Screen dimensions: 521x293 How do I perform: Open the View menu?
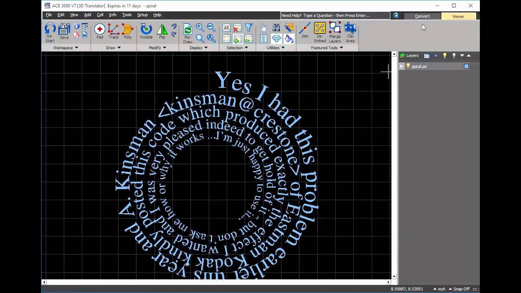74,15
